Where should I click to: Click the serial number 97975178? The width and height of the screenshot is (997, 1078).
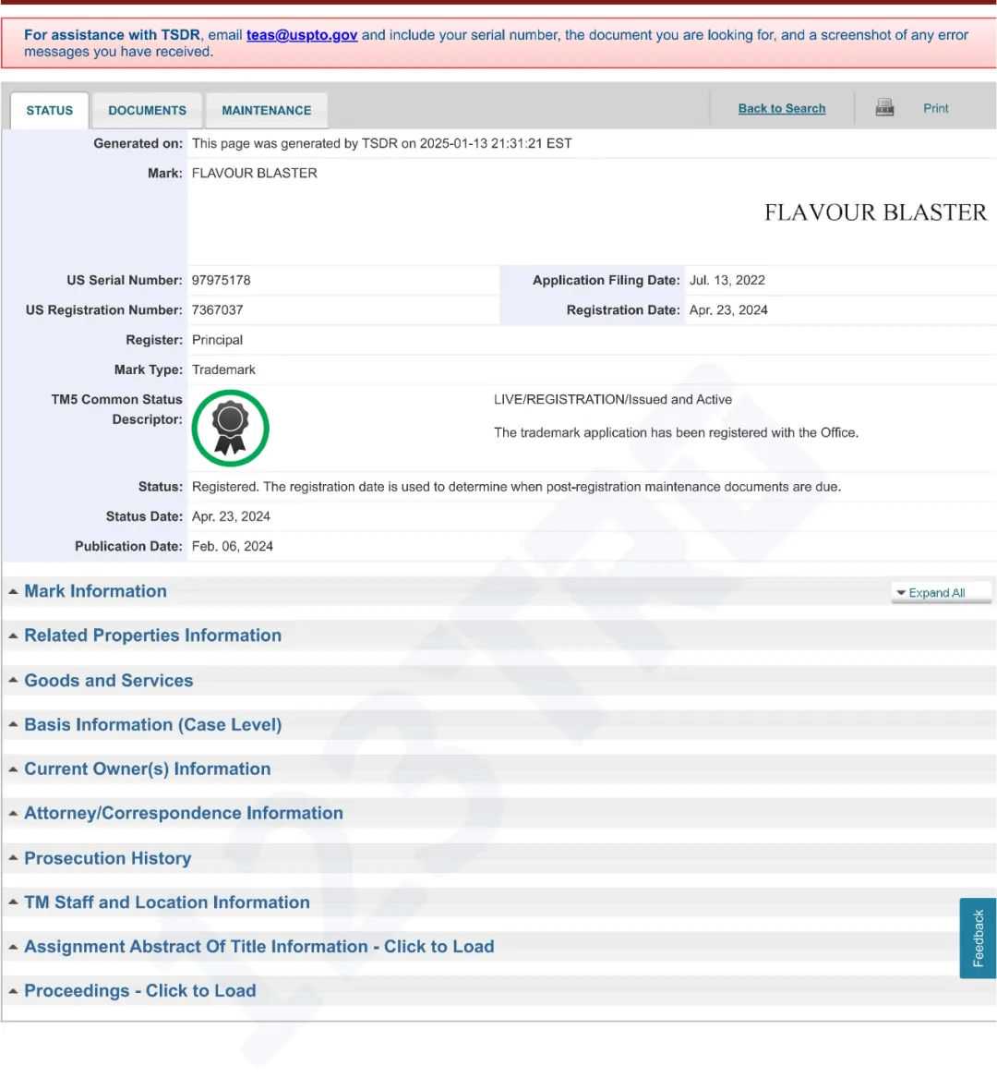coord(222,281)
